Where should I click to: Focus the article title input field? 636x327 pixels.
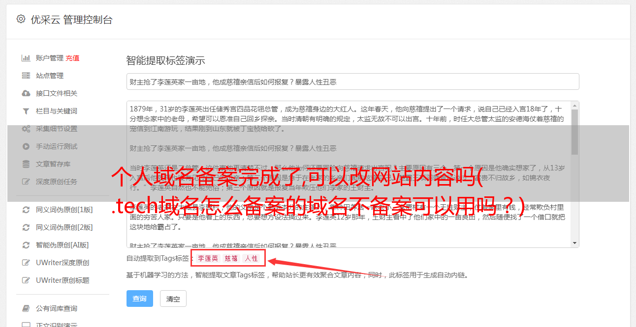352,82
